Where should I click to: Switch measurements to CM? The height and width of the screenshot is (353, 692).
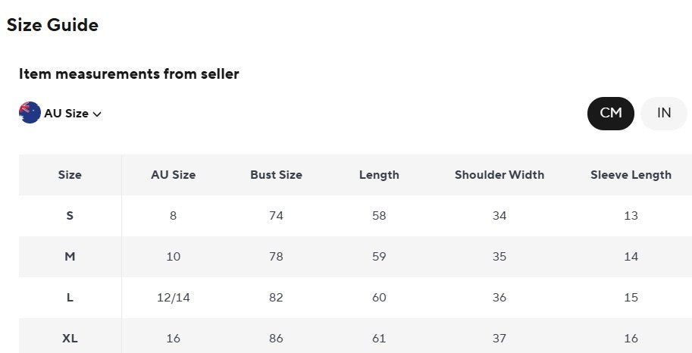[x=611, y=114]
